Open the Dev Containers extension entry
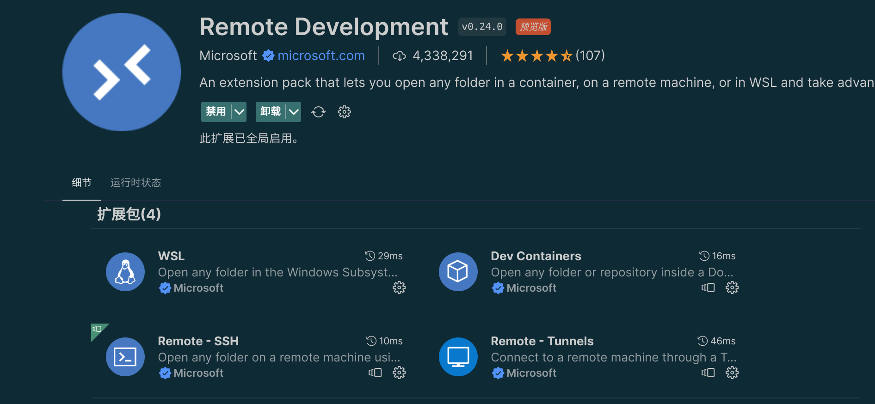 [536, 256]
